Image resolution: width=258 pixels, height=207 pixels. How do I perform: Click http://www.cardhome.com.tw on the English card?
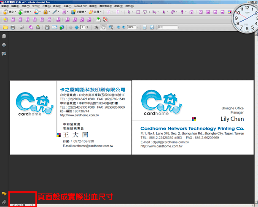coord(161,146)
